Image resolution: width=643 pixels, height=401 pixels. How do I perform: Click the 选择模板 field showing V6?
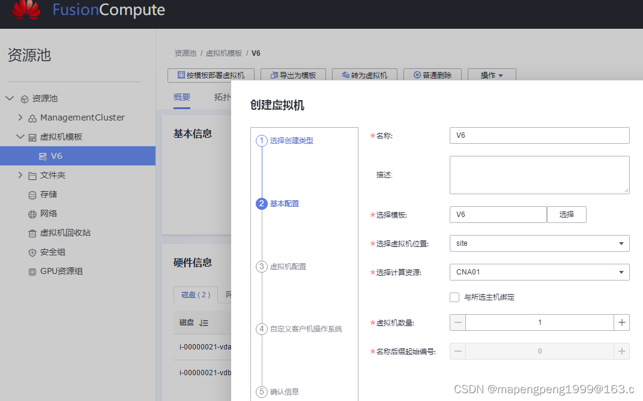coord(498,215)
